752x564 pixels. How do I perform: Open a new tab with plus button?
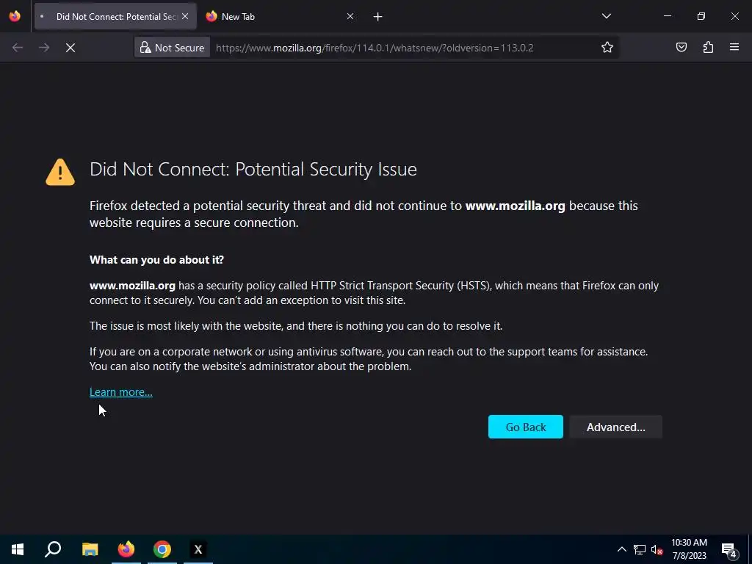pyautogui.click(x=377, y=16)
